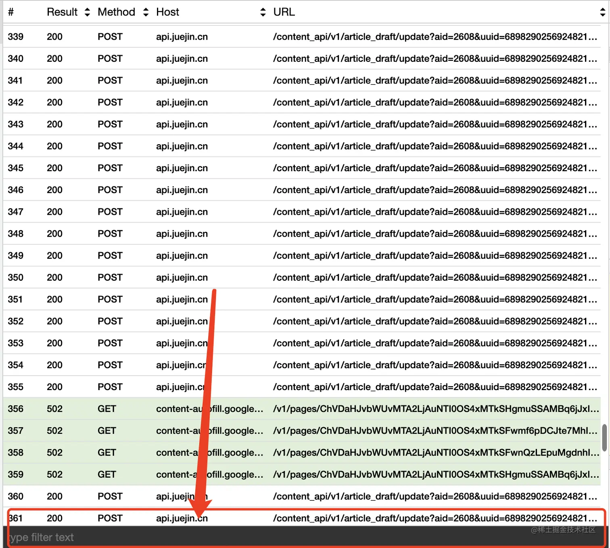
Task: Sort sessions by Result column arrows
Action: [87, 12]
